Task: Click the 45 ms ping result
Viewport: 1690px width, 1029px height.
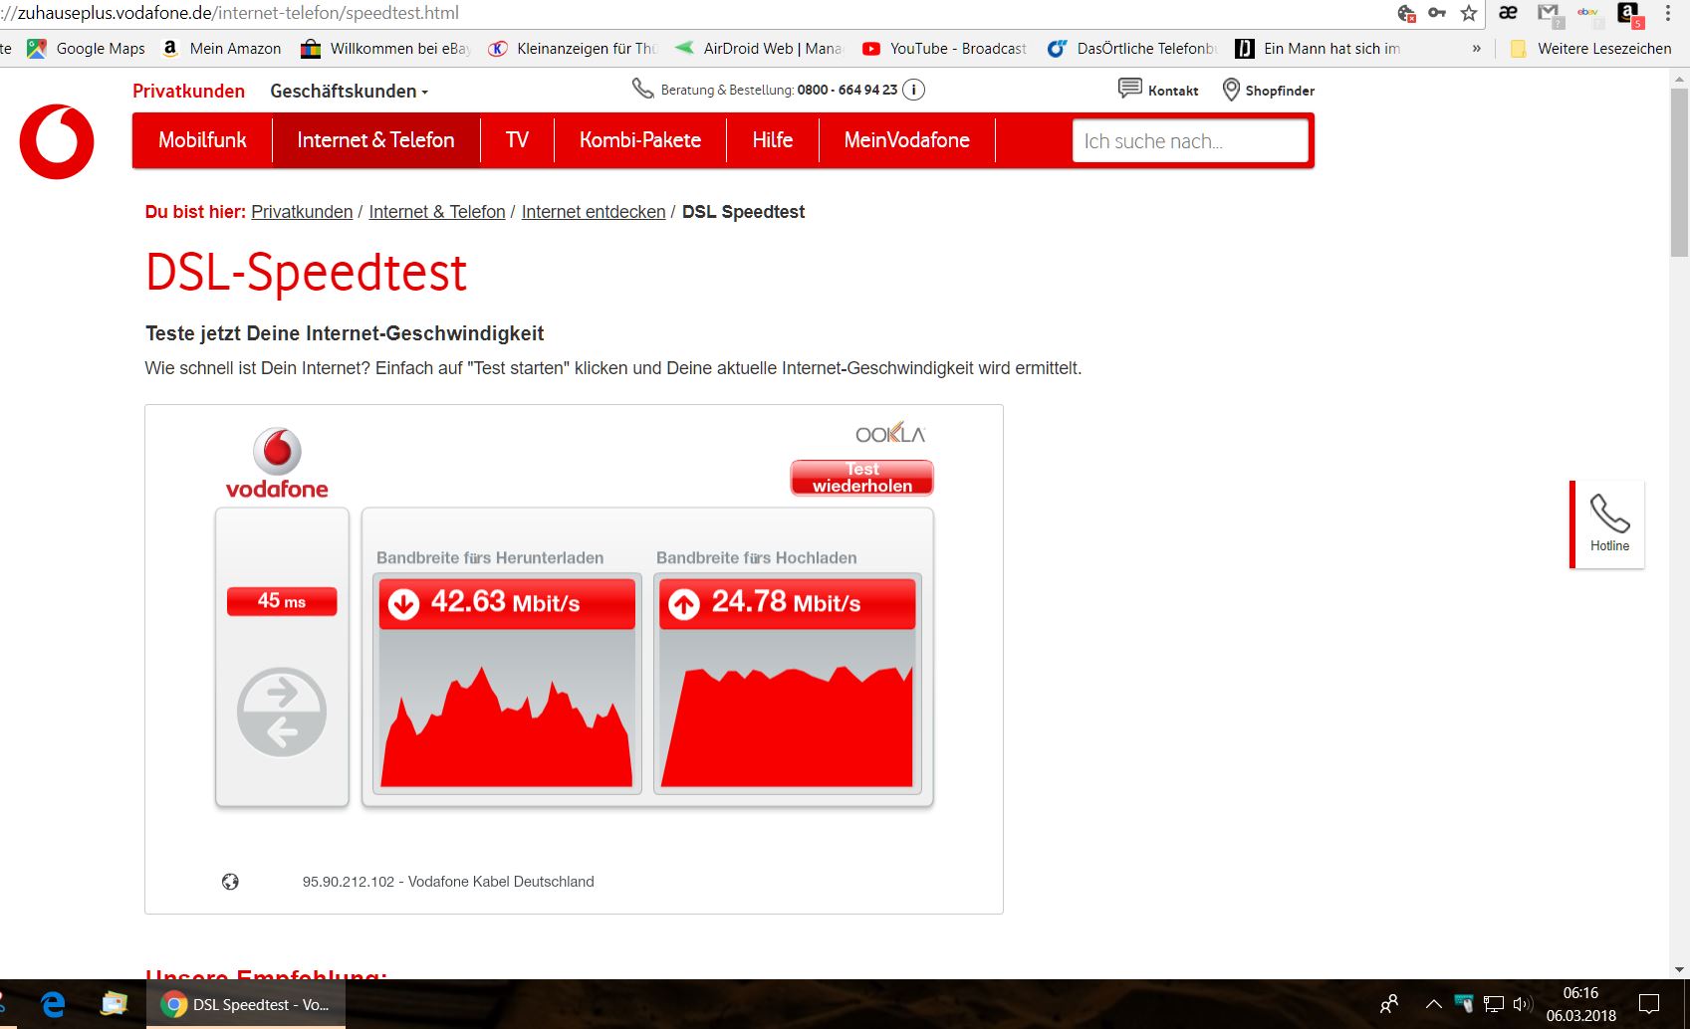Action: (282, 601)
